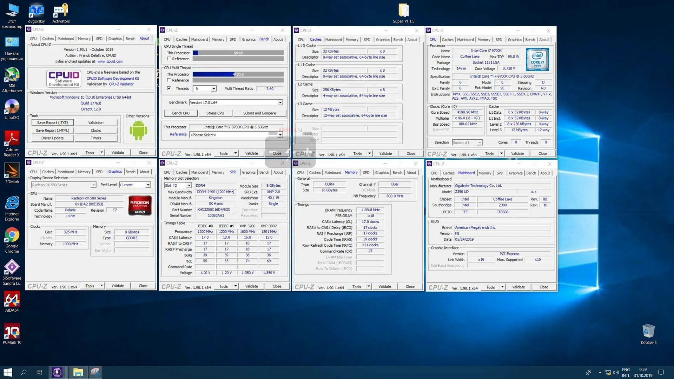Click the Bench CPU button

[181, 113]
